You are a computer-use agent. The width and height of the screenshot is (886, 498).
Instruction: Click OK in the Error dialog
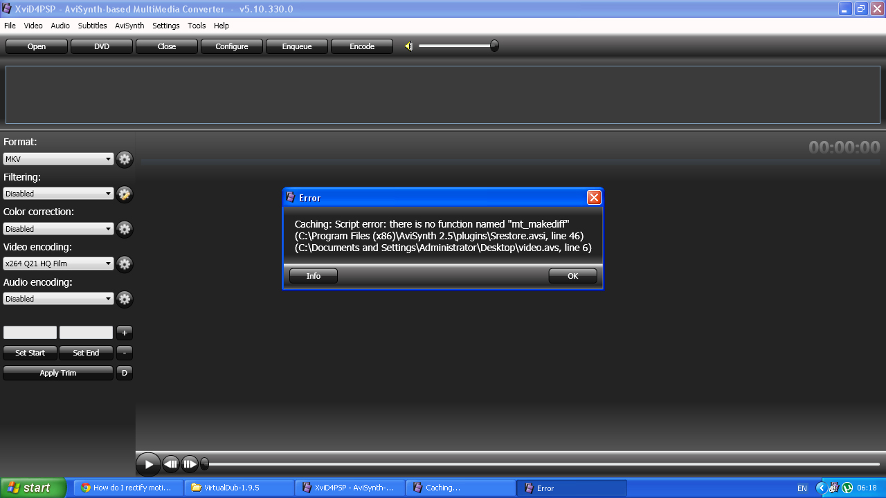[x=573, y=276]
